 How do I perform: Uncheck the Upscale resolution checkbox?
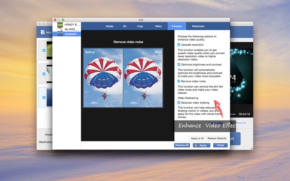(x=179, y=45)
